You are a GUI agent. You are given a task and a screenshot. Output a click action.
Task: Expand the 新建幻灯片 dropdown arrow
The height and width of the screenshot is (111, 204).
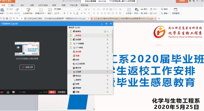click(x=45, y=13)
